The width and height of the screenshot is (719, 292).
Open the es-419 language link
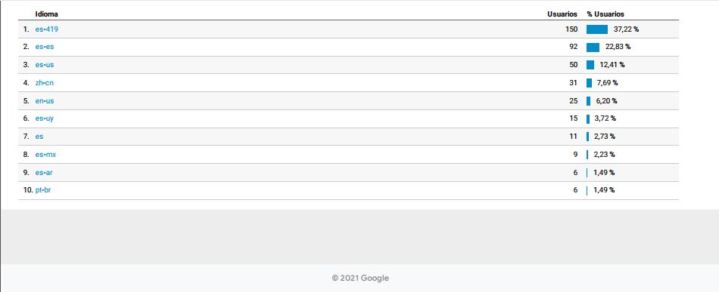[x=47, y=29]
